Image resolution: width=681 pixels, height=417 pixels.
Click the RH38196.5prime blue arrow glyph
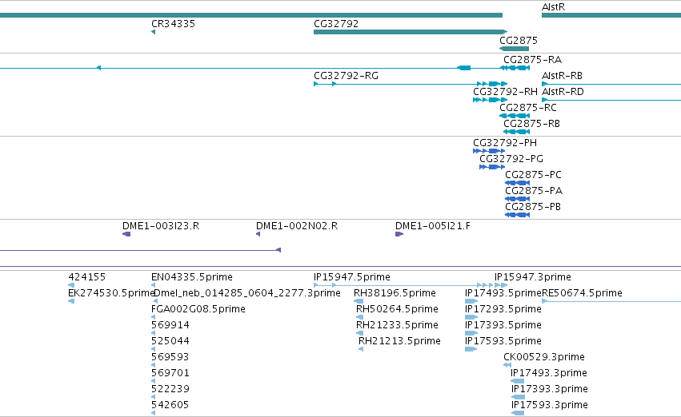[x=359, y=301]
